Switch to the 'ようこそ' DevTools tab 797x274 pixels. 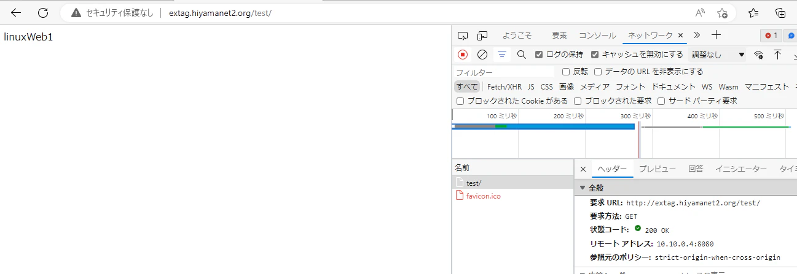[517, 36]
